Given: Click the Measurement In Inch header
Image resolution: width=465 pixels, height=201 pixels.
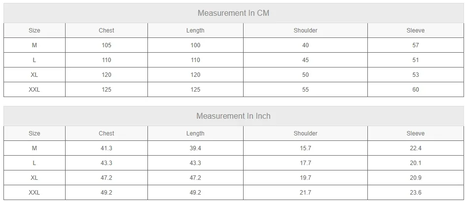Looking at the screenshot, I should [x=233, y=116].
